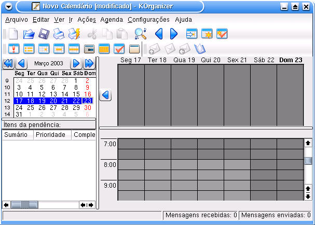Create new to-do with checkmark calendar icon

click(x=222, y=34)
